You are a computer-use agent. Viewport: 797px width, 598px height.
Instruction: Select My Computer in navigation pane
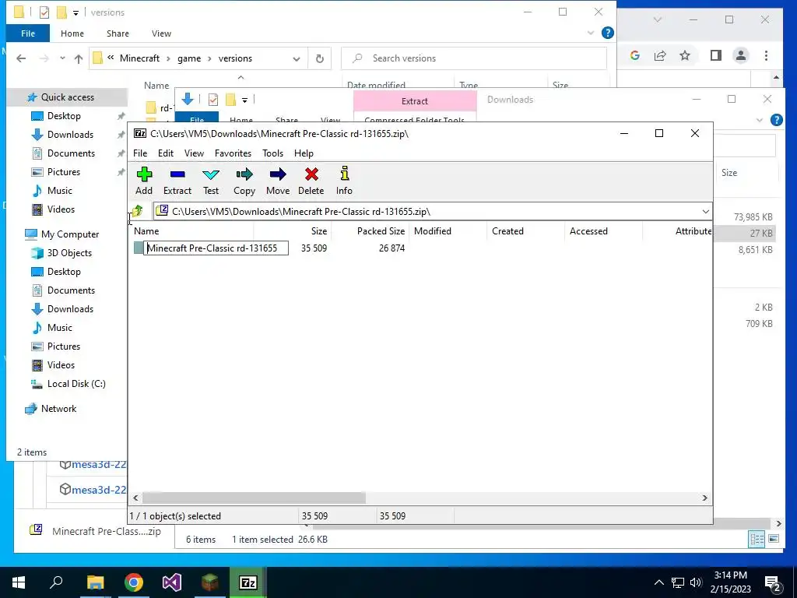(x=70, y=234)
